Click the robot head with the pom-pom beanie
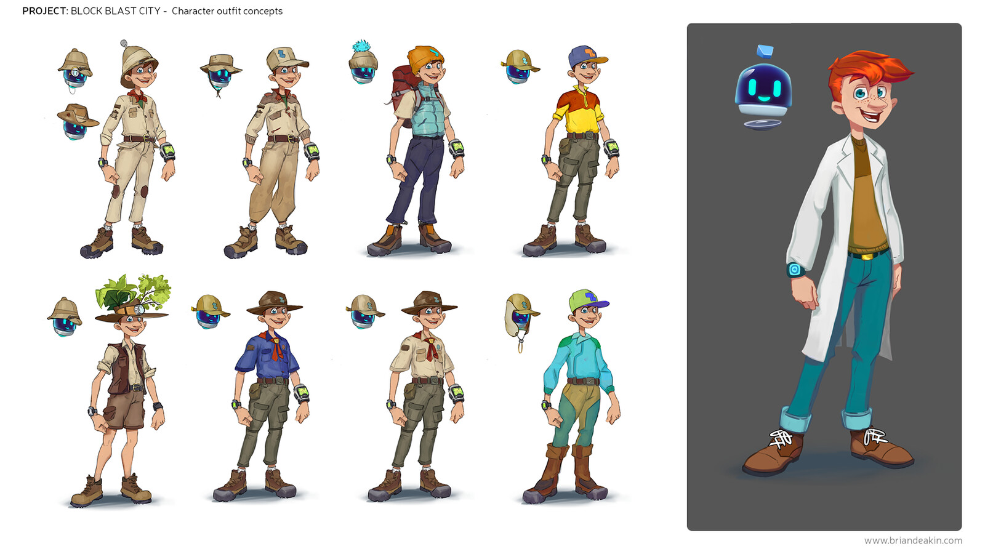985x554 pixels. point(363,62)
